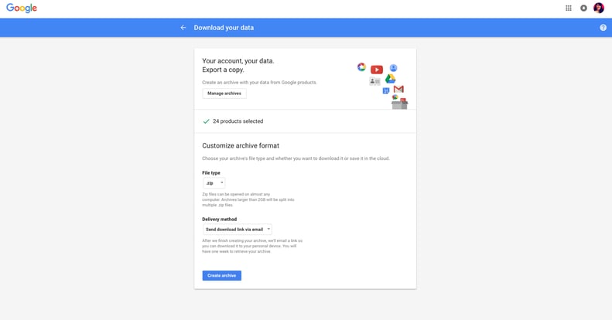Viewport: 612px width, 320px height.
Task: Open the .zip file type dropdown
Action: coord(214,182)
